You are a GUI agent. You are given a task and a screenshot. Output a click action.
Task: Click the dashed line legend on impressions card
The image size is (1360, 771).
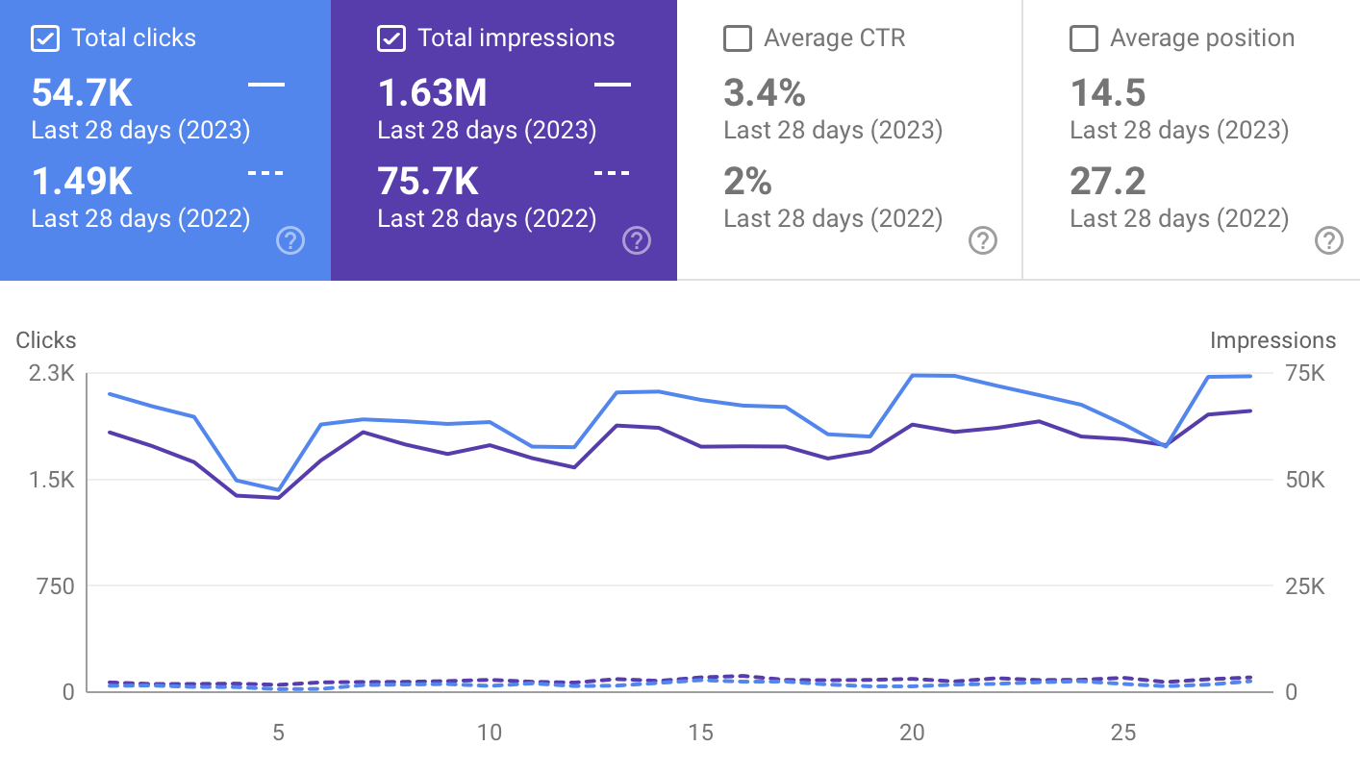coord(614,173)
